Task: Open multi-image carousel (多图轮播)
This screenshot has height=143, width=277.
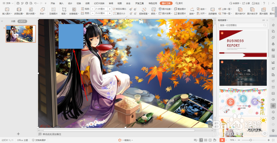Action: pos(19,11)
